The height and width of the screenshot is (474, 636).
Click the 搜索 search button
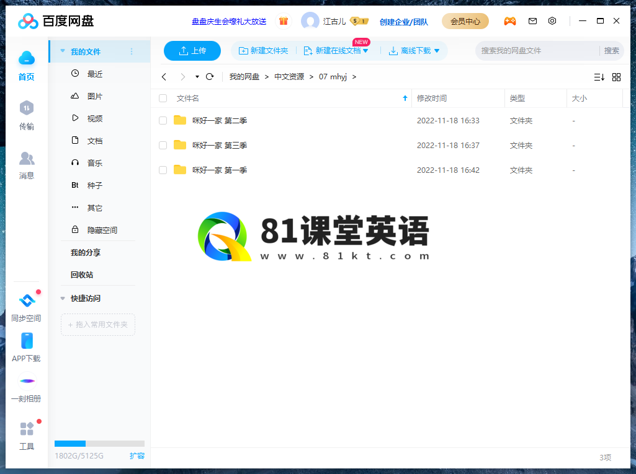[x=611, y=51]
